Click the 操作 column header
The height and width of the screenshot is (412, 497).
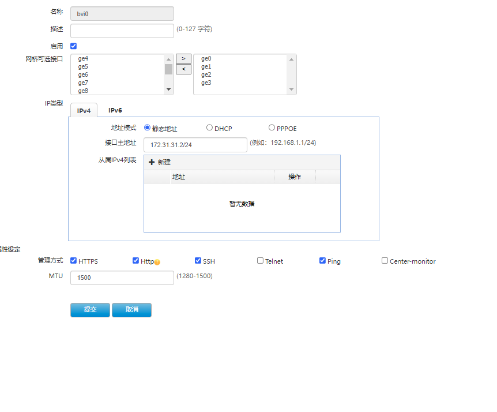pyautogui.click(x=295, y=177)
